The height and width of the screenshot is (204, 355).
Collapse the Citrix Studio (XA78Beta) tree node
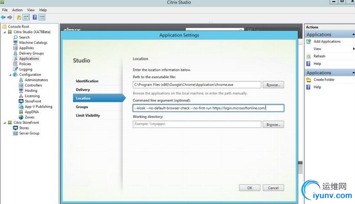point(5,32)
